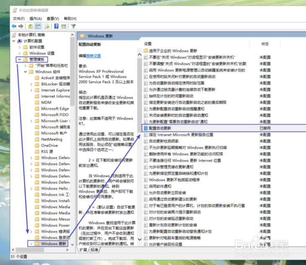Image resolution: width=306 pixels, height=265 pixels.
Task: Expand the Windows Hello tree node
Action: pyautogui.click(x=31, y=189)
